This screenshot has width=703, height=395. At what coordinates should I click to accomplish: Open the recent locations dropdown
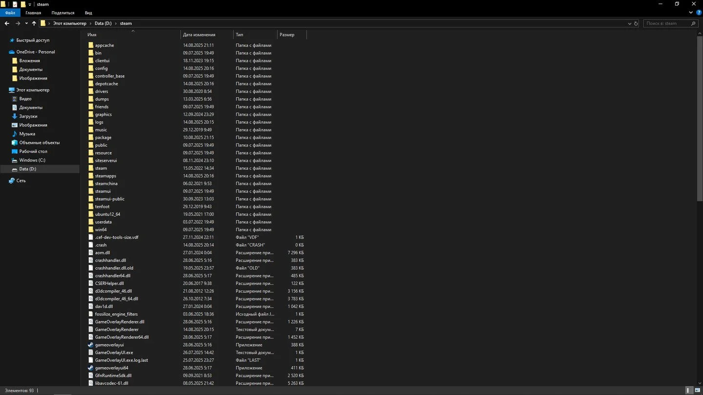[x=26, y=23]
